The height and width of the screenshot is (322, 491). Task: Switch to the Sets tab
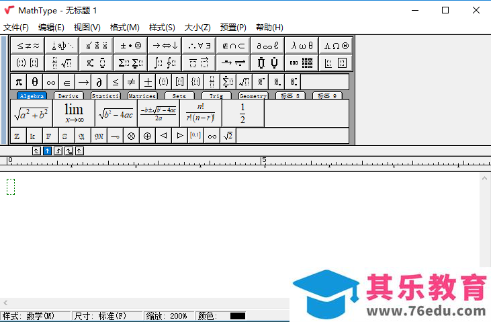tap(179, 96)
